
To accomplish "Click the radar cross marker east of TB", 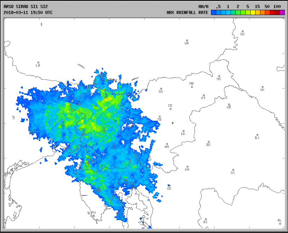I will [173, 123].
